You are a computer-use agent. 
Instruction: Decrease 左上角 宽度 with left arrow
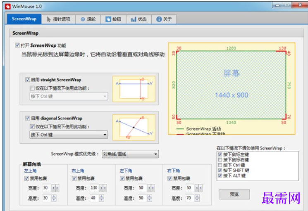[53, 188]
